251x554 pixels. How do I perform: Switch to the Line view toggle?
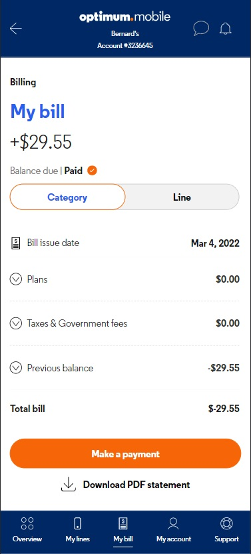point(182,197)
